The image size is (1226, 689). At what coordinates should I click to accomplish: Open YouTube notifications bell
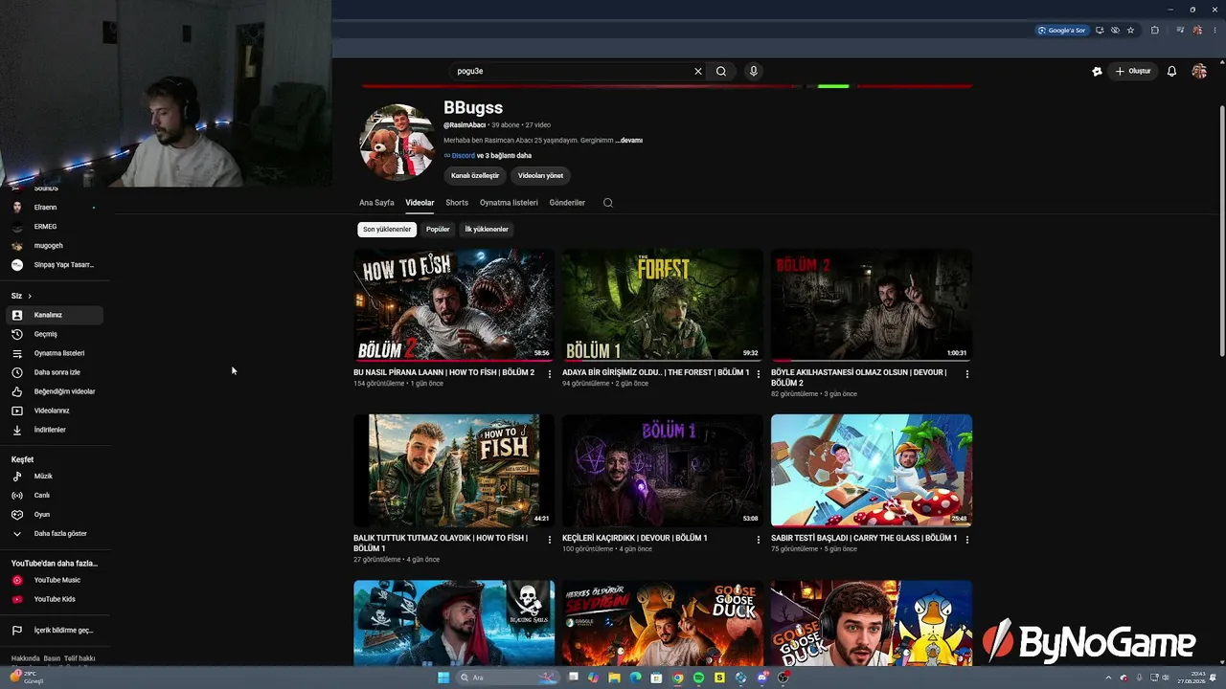1171,71
